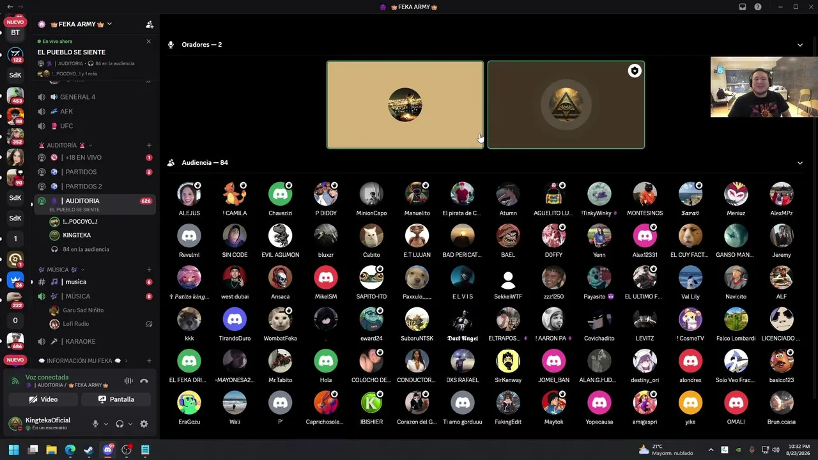Collapse the Oradores section chevron

pos(799,45)
